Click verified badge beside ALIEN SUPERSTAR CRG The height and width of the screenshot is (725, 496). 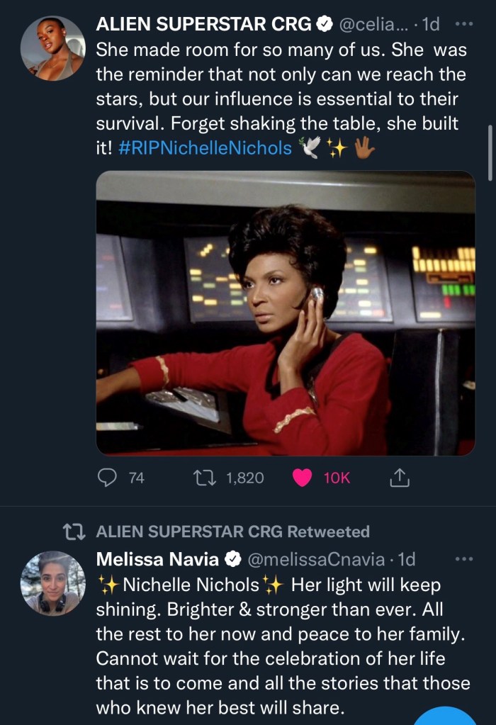click(x=324, y=25)
